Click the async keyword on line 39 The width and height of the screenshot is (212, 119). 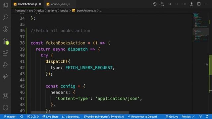[x=59, y=49]
